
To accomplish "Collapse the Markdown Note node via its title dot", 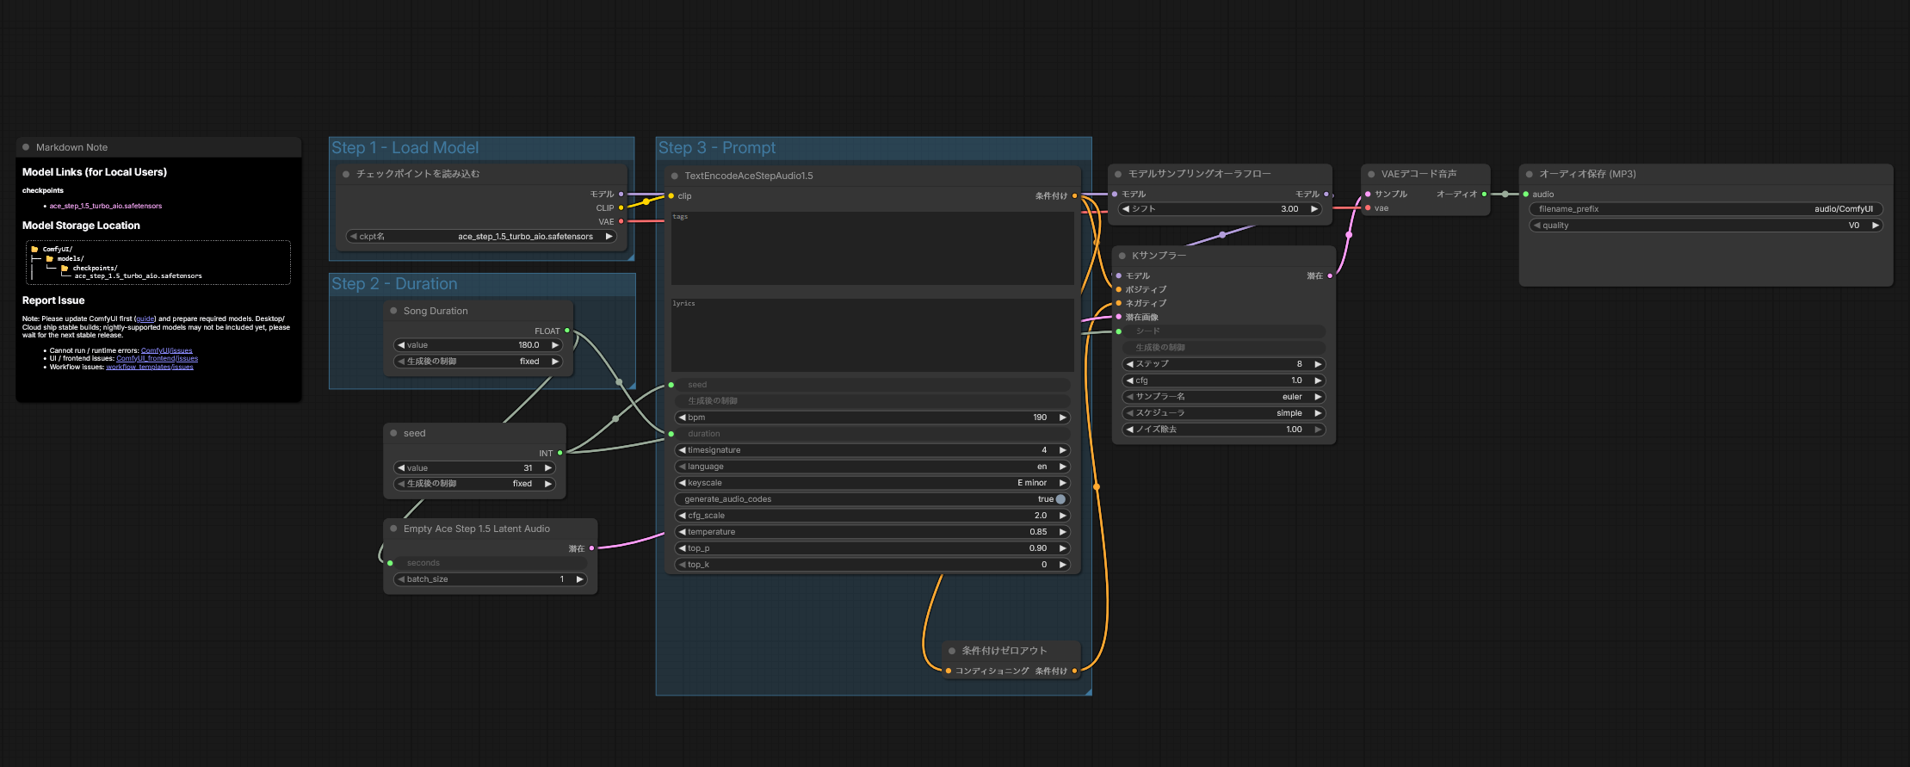I will 26,147.
